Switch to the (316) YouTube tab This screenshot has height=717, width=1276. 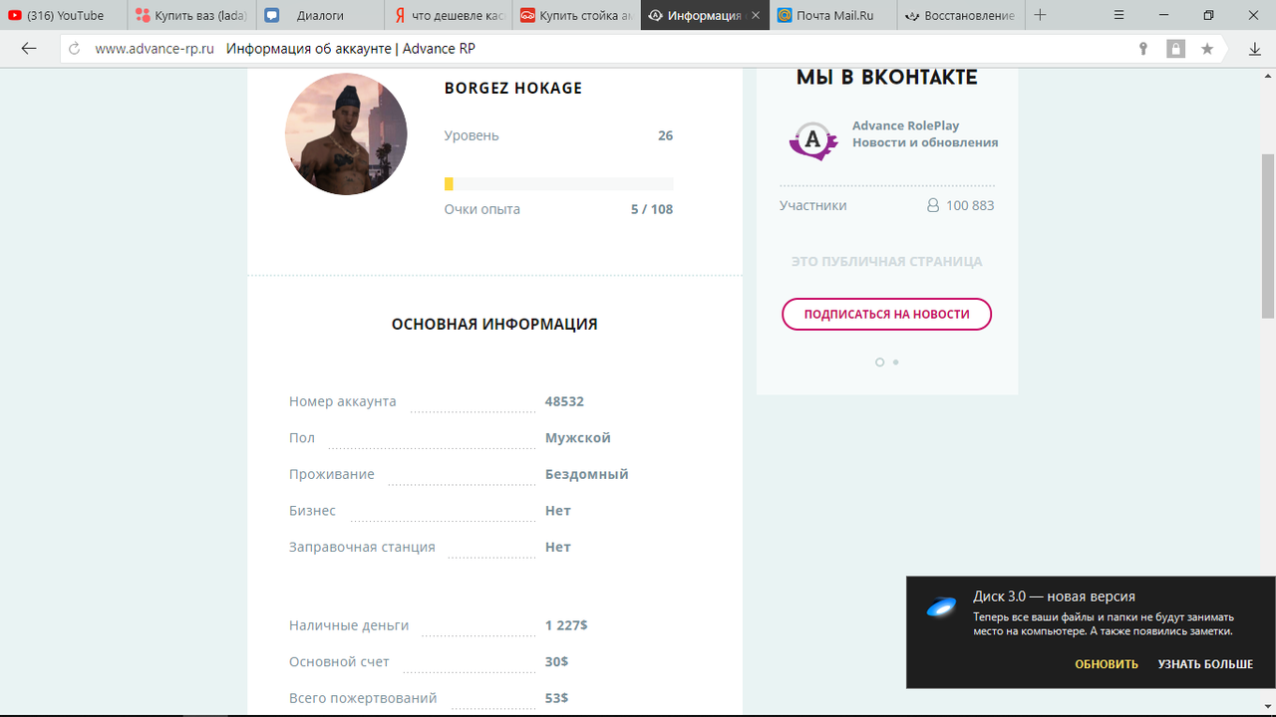(x=64, y=15)
